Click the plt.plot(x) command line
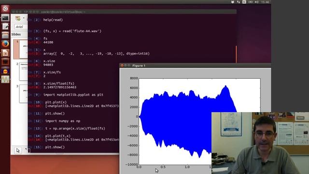The image size is (309, 174). [x=56, y=102]
